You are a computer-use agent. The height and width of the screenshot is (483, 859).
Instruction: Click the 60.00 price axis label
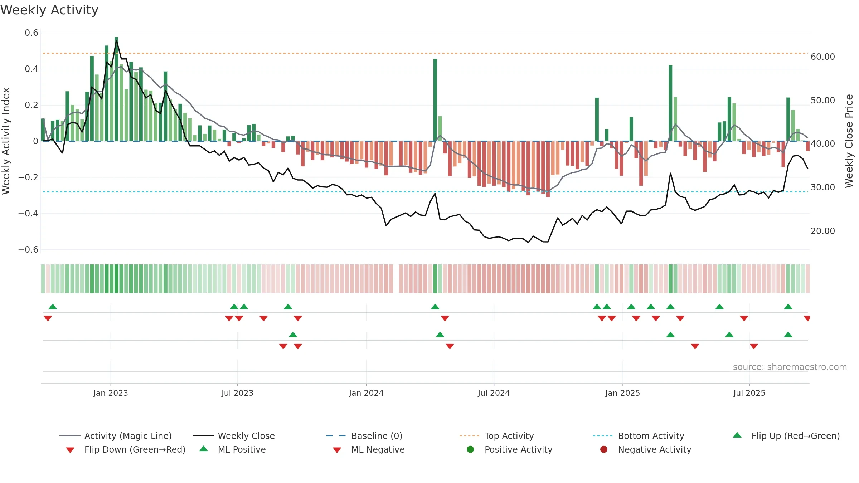click(x=823, y=57)
